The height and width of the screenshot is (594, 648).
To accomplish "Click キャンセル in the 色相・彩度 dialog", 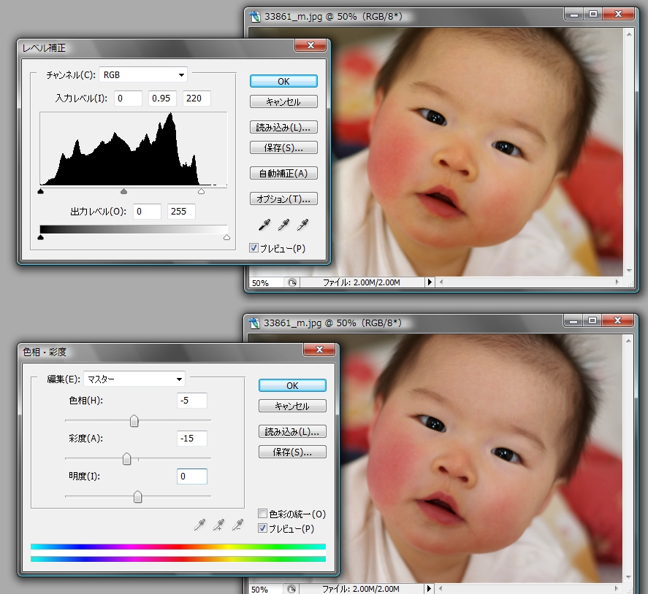I will (x=292, y=406).
